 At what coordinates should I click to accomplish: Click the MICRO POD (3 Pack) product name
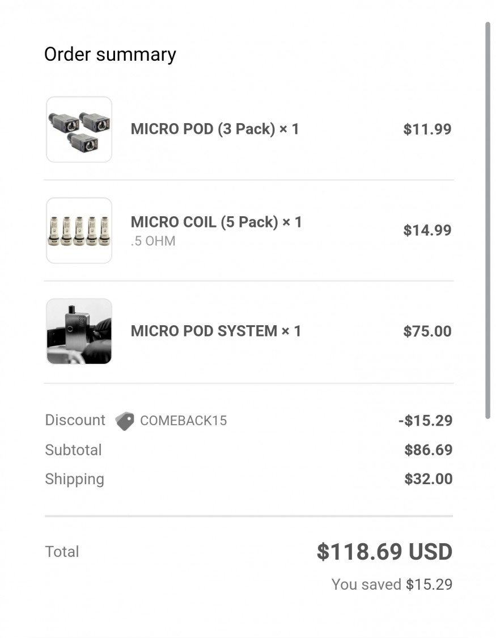click(215, 129)
